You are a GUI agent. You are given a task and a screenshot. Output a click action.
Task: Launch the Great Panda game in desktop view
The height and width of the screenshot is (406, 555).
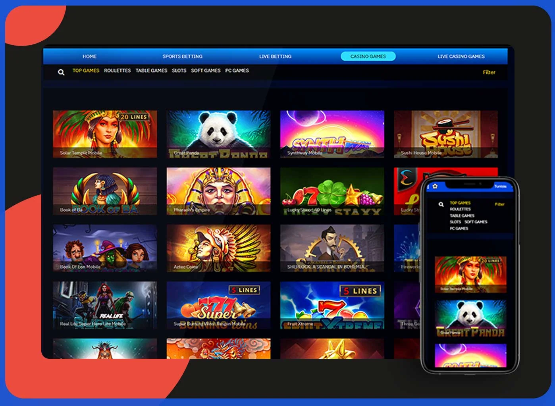click(218, 134)
